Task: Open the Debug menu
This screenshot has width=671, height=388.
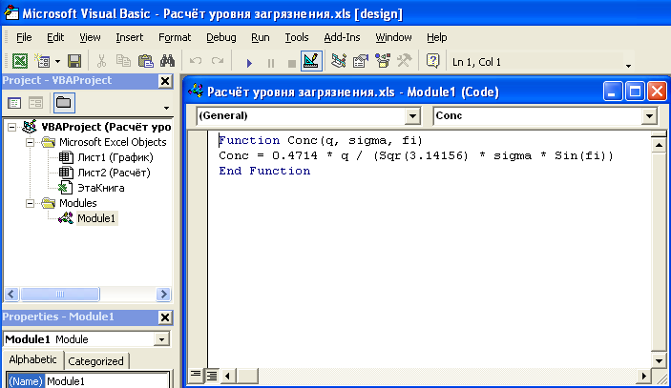Action: tap(220, 37)
